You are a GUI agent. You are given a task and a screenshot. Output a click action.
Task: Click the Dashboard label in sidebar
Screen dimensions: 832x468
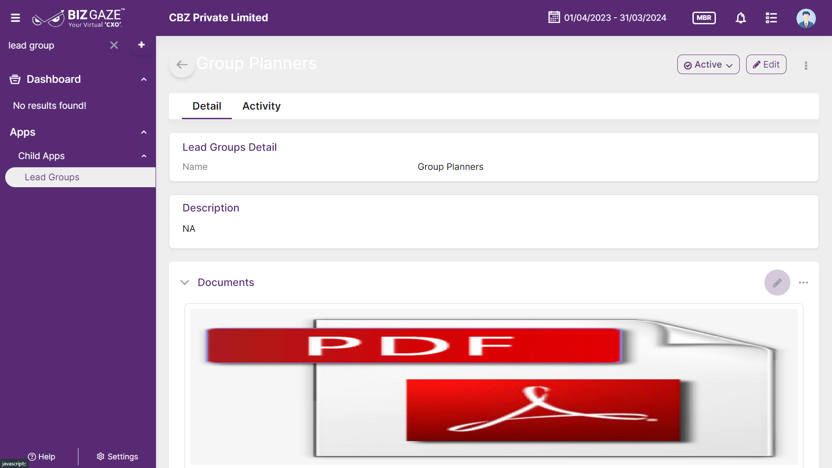(54, 79)
